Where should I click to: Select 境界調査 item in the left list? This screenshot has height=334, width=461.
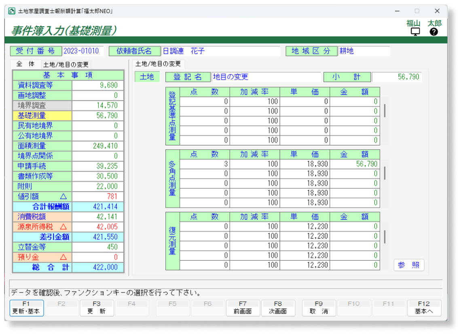pyautogui.click(x=42, y=106)
